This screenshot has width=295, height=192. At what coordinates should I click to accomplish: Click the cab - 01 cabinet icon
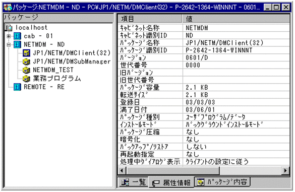pos(17,36)
